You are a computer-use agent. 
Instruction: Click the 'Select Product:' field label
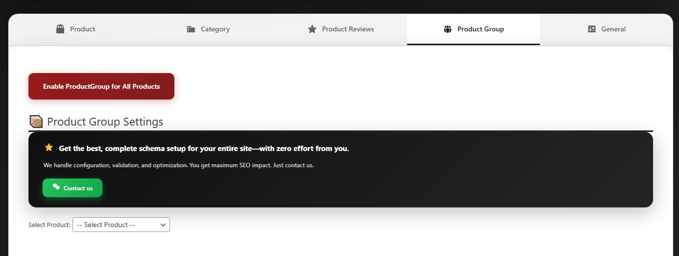49,225
